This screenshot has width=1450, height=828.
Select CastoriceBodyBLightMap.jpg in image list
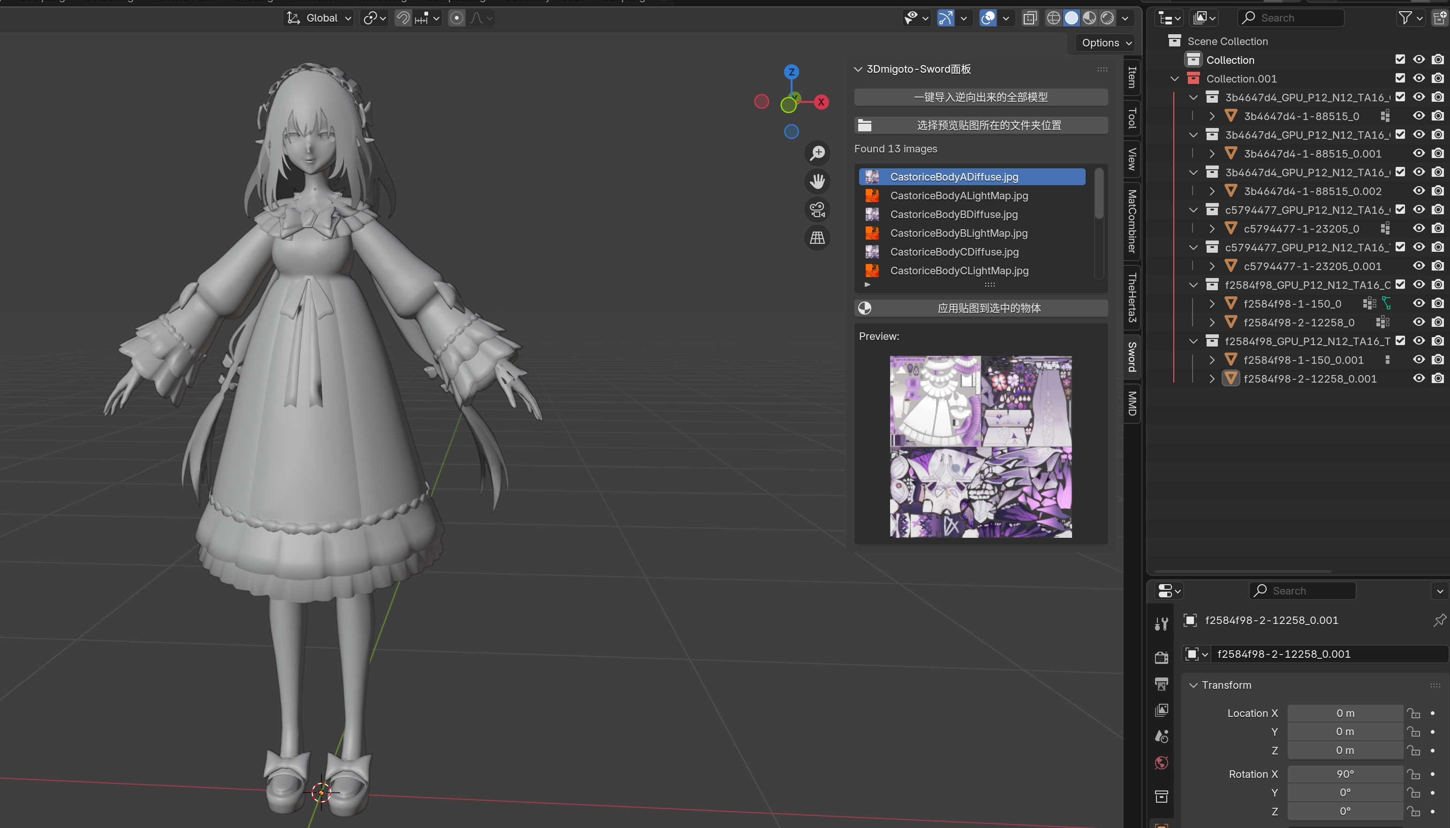[x=959, y=233]
